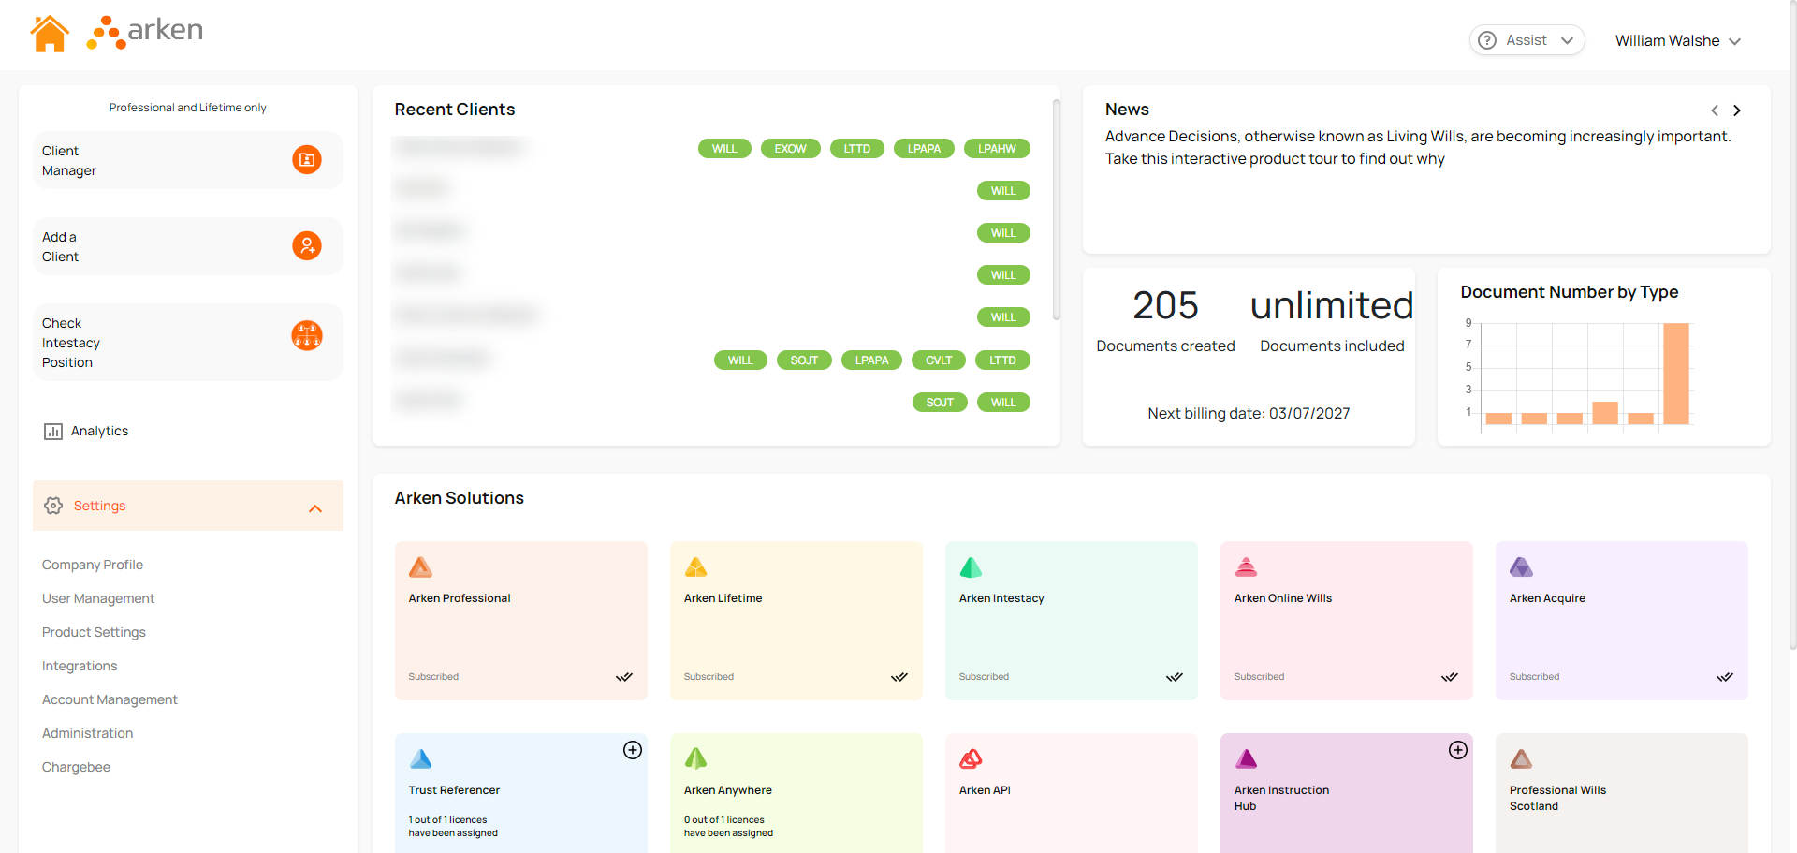Viewport: 1797px width, 853px height.
Task: Open Client Manager icon
Action: 307,160
